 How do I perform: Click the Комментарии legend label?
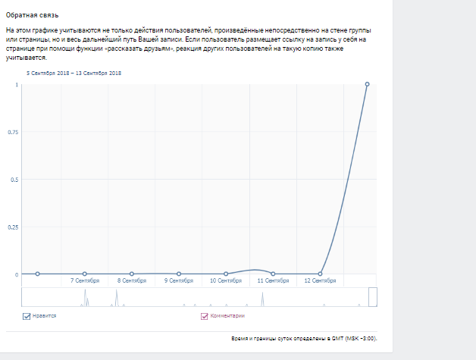(x=227, y=316)
